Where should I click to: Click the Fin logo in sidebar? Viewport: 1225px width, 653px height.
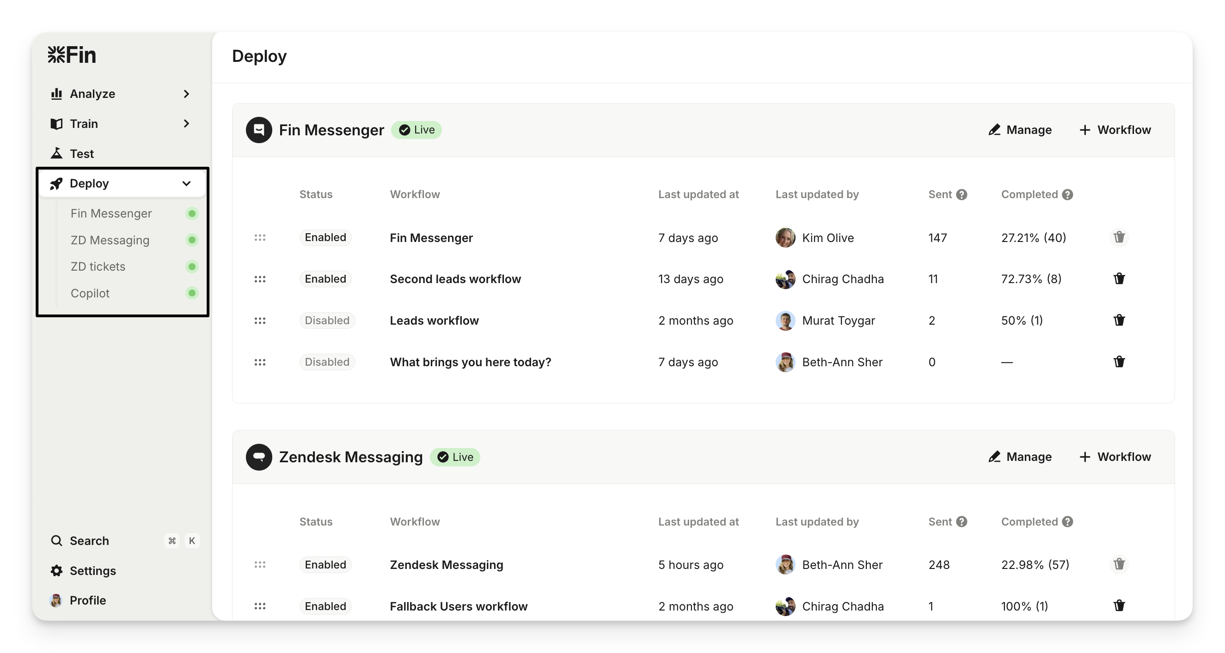tap(72, 55)
